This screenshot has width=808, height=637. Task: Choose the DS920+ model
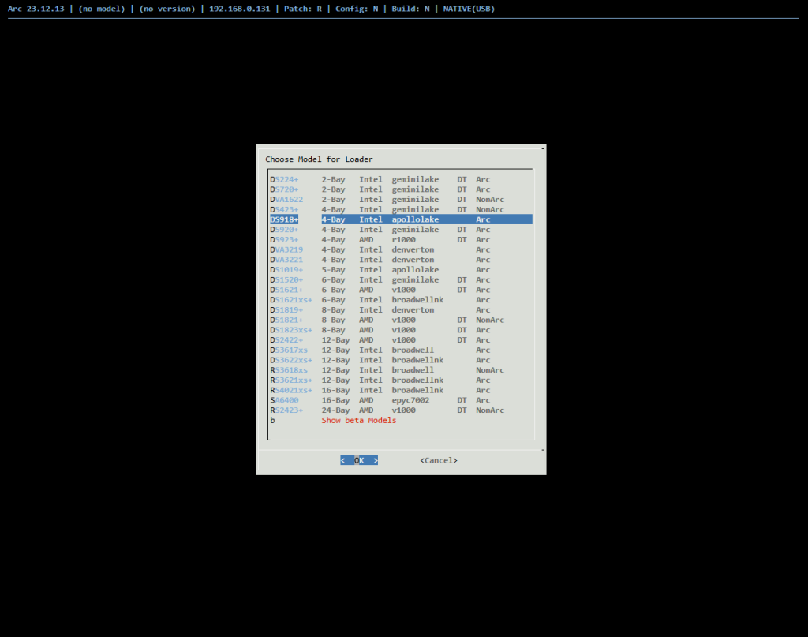tap(284, 230)
